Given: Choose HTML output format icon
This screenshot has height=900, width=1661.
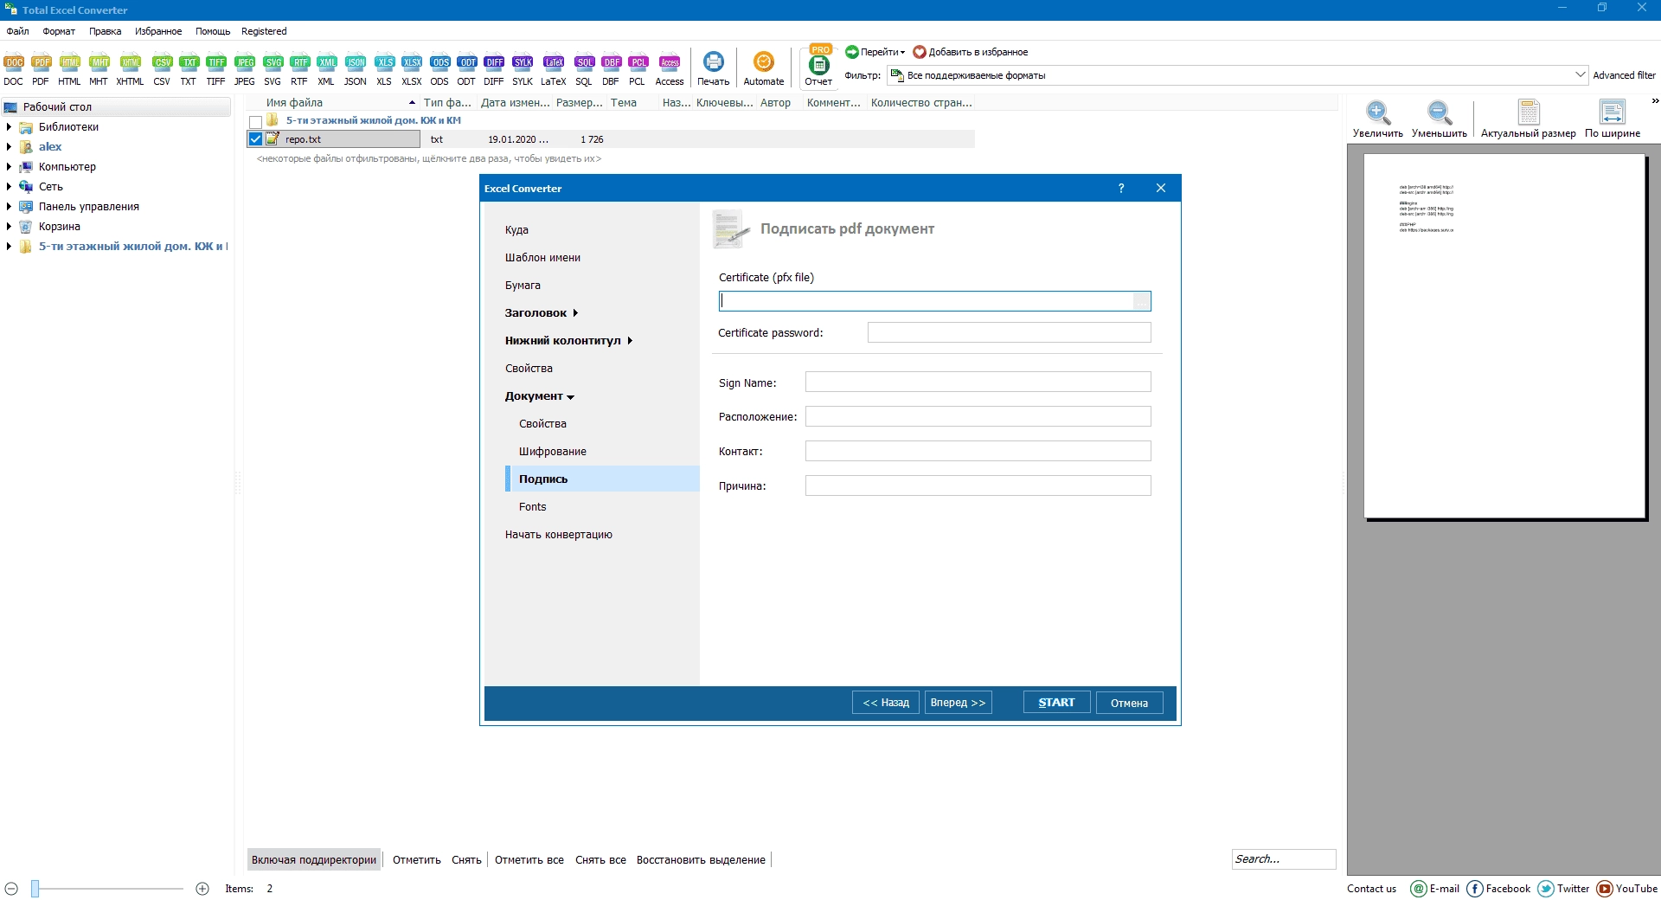Looking at the screenshot, I should point(69,69).
